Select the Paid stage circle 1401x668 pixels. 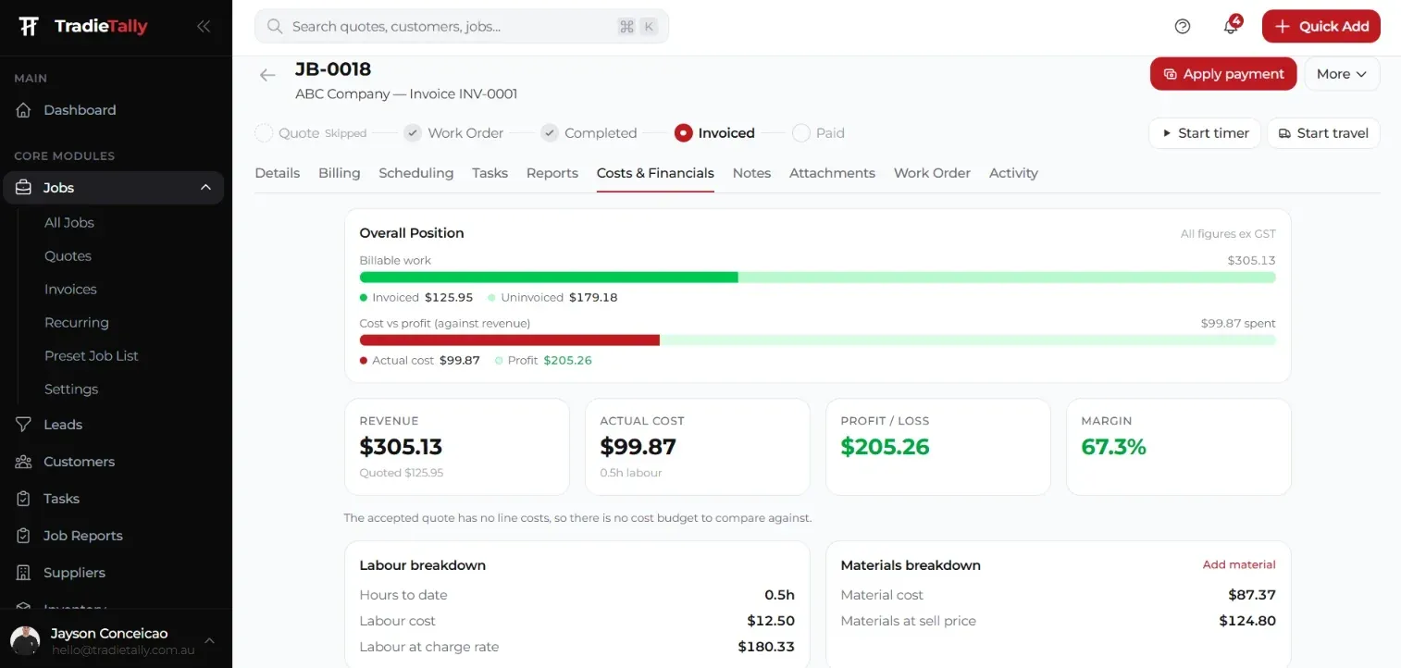tap(801, 133)
